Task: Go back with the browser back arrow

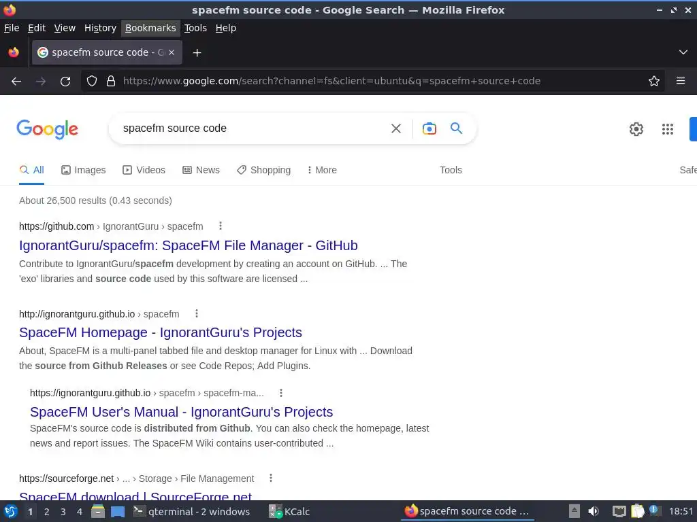Action: click(x=16, y=82)
